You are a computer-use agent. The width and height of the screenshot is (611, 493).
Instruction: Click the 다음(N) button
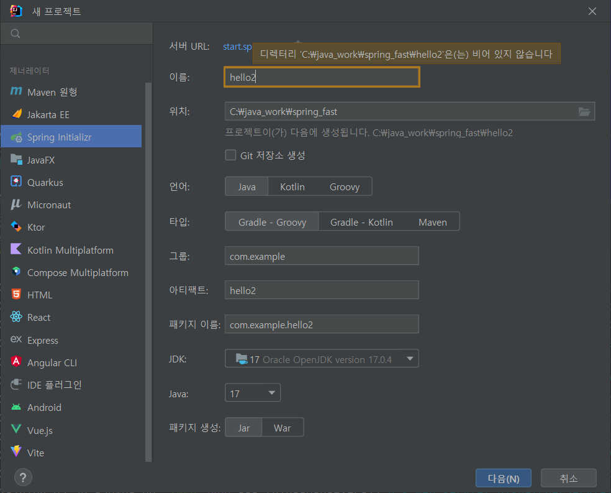pyautogui.click(x=504, y=478)
